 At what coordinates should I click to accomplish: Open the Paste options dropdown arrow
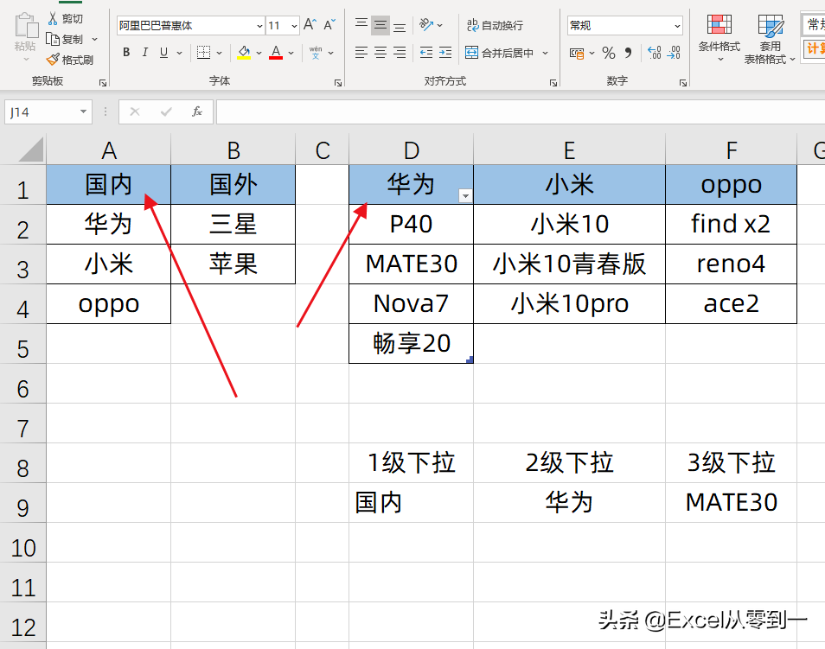click(26, 60)
